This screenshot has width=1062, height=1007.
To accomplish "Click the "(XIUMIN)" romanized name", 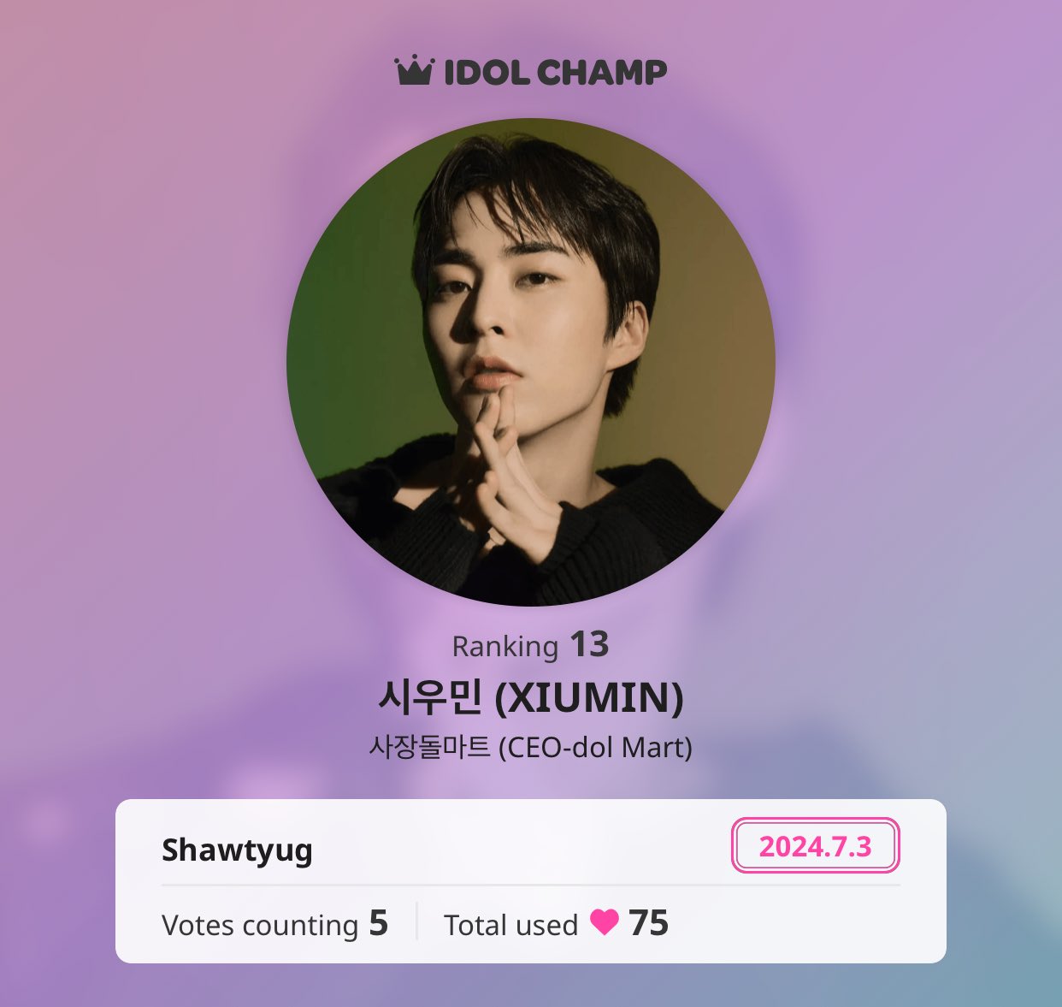I will [589, 698].
